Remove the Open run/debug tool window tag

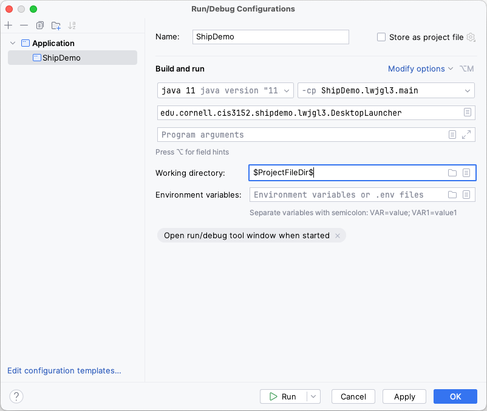(x=338, y=235)
